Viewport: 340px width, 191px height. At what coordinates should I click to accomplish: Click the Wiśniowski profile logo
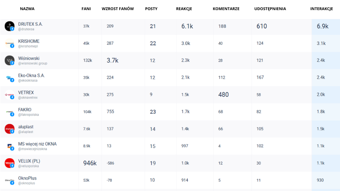[x=9, y=60]
